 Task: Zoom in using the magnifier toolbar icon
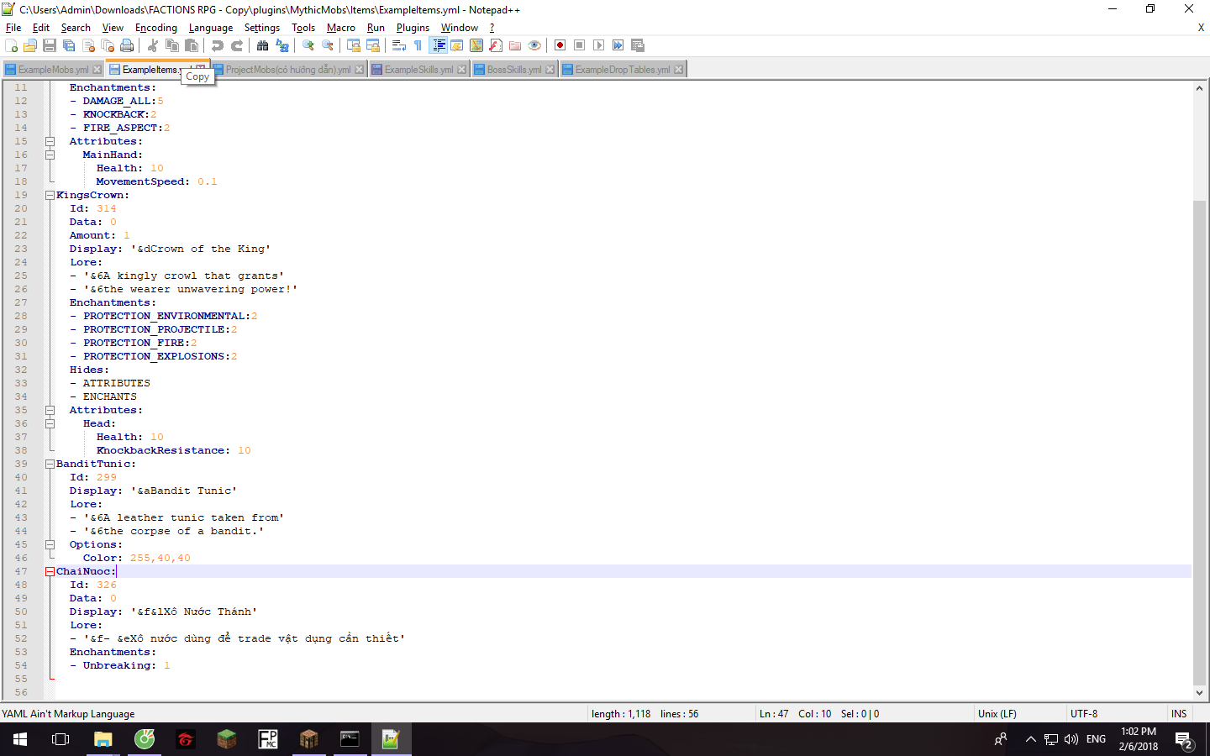pos(309,45)
